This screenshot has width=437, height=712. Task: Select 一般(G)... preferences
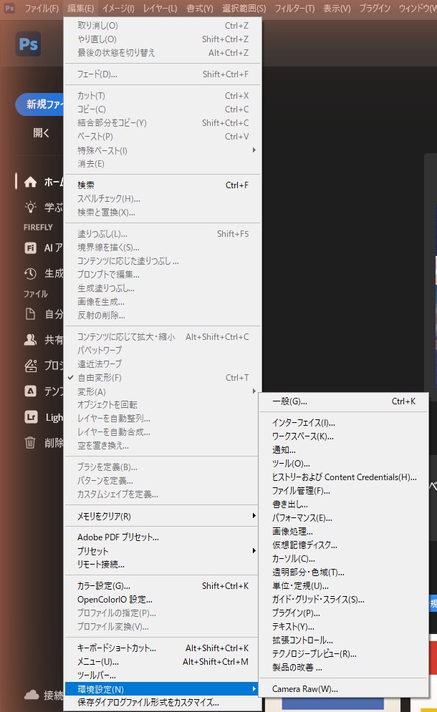click(343, 401)
